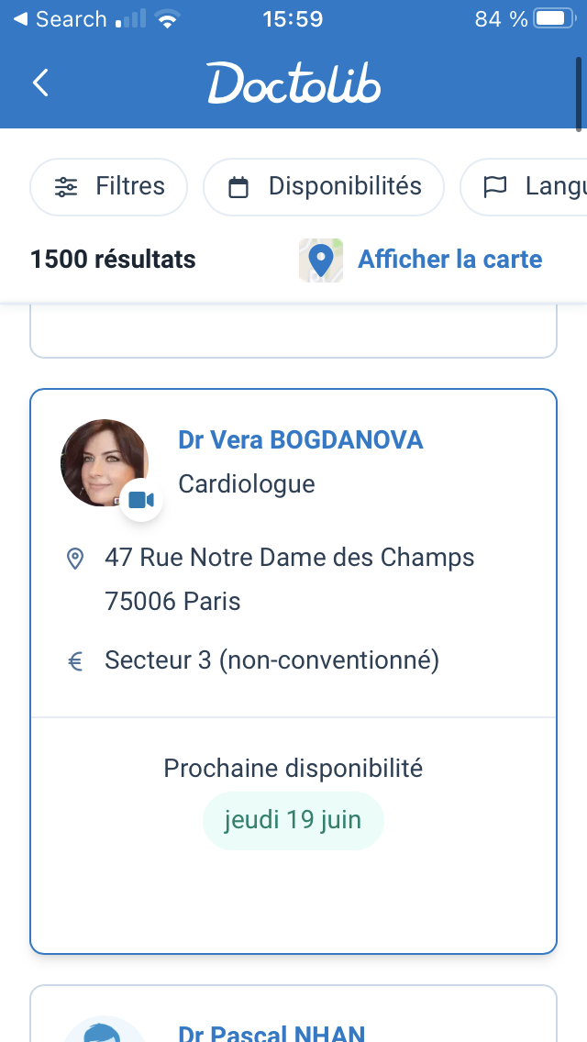The image size is (587, 1042).
Task: Tap the back arrow in header
Action: point(40,83)
